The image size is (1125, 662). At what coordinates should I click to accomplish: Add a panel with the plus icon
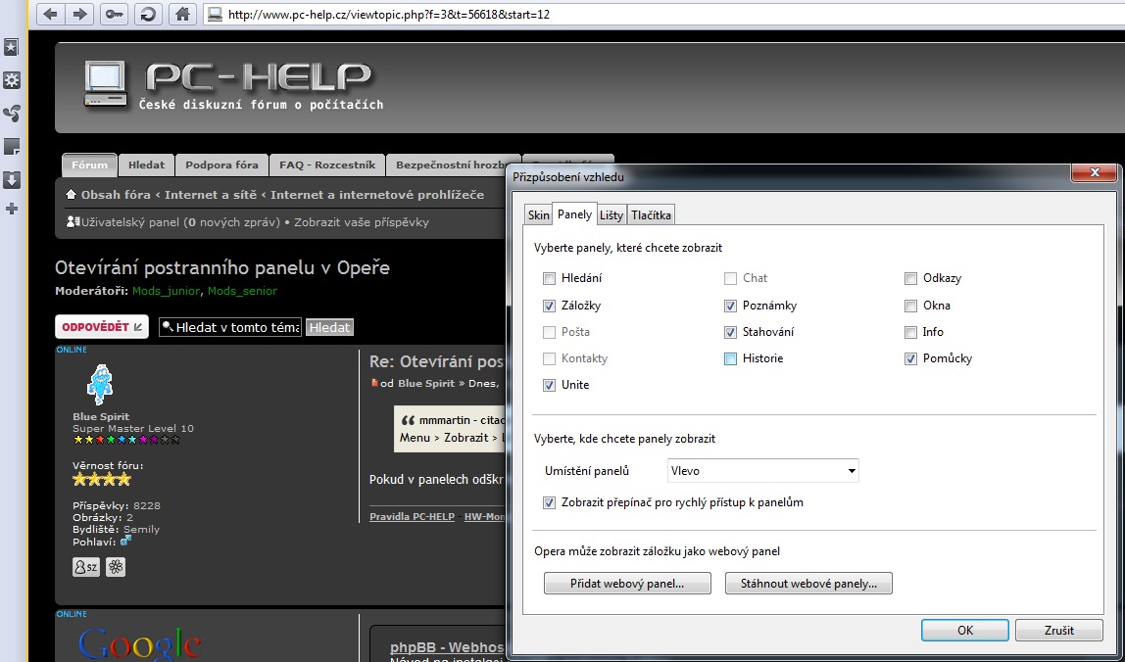click(12, 209)
